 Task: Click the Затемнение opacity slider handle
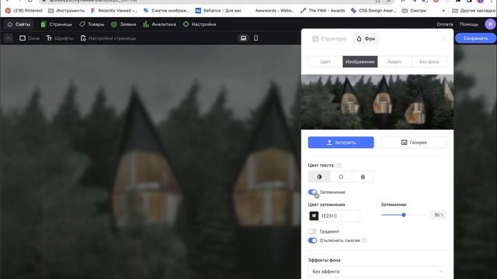point(404,215)
